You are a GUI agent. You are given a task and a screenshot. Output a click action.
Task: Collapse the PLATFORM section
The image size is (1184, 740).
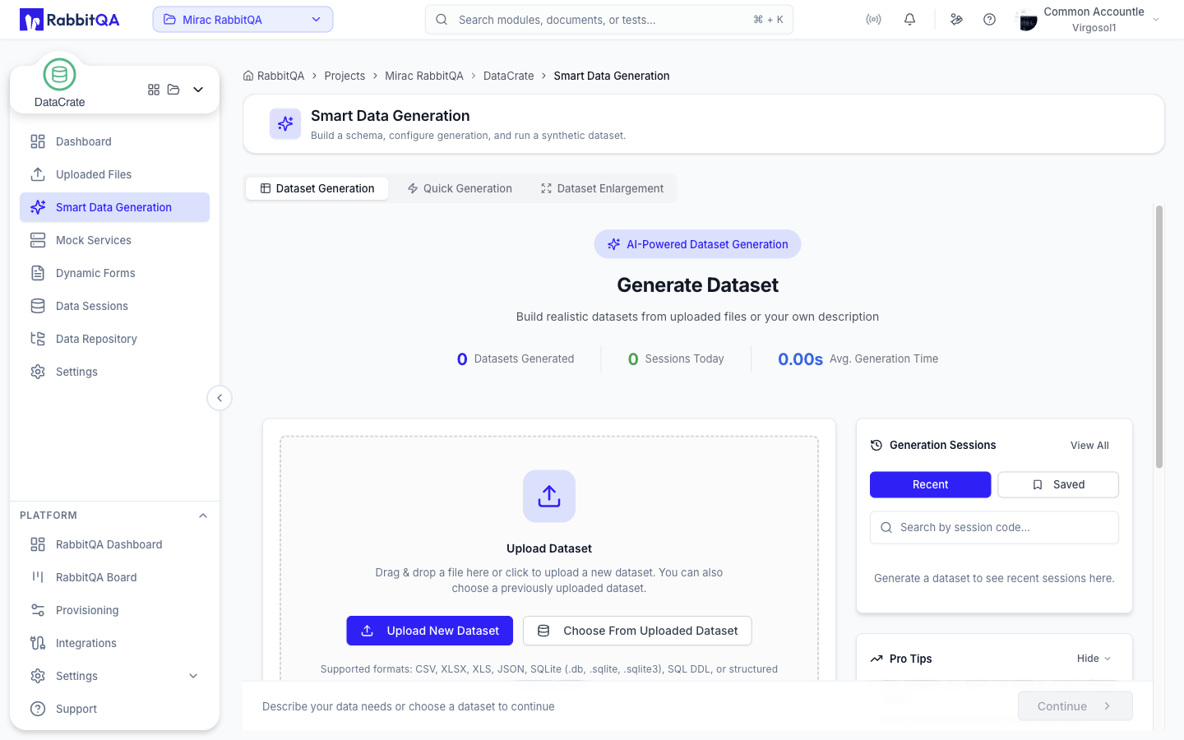203,516
